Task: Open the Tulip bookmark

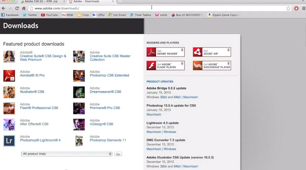Action: (83, 15)
